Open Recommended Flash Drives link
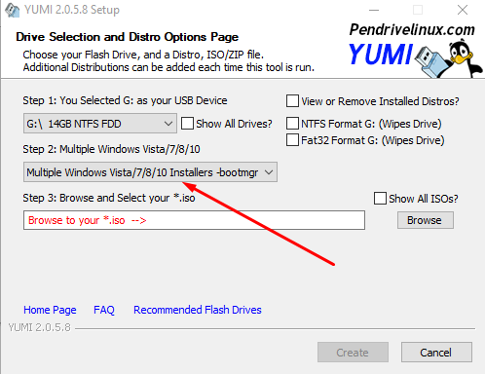Viewport: 485px width, 374px height. coord(198,310)
